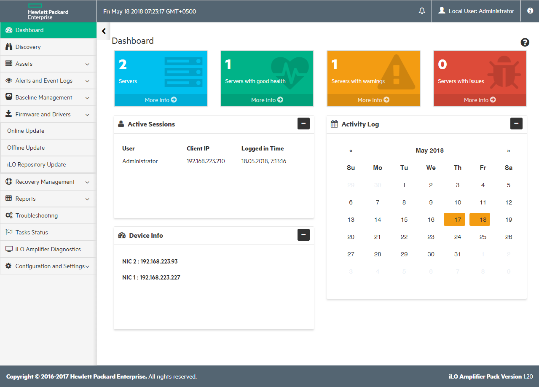Click the Tasks Status flag icon
The width and height of the screenshot is (539, 387).
(9, 232)
